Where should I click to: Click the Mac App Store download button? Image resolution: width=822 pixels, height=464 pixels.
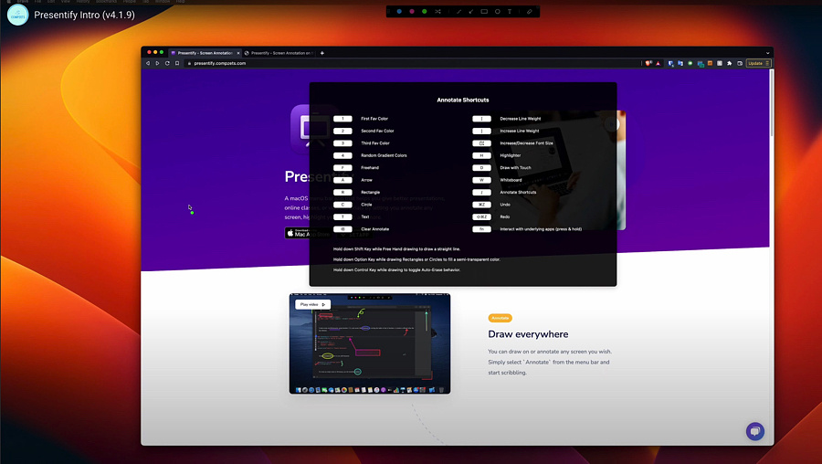tap(309, 233)
